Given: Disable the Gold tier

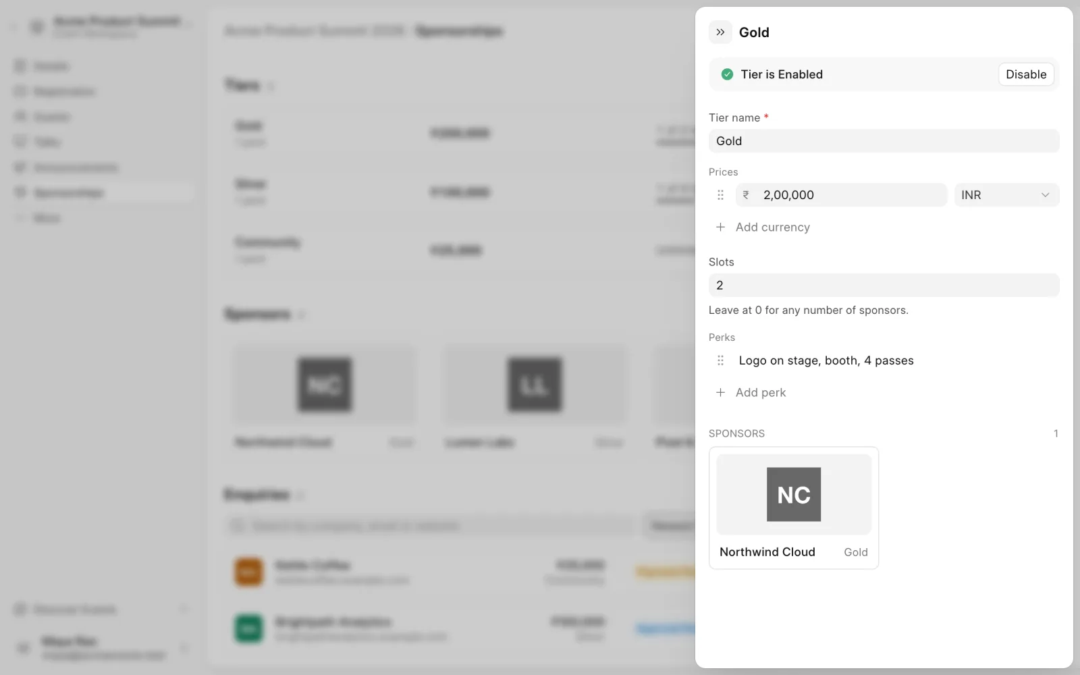Looking at the screenshot, I should (1026, 74).
